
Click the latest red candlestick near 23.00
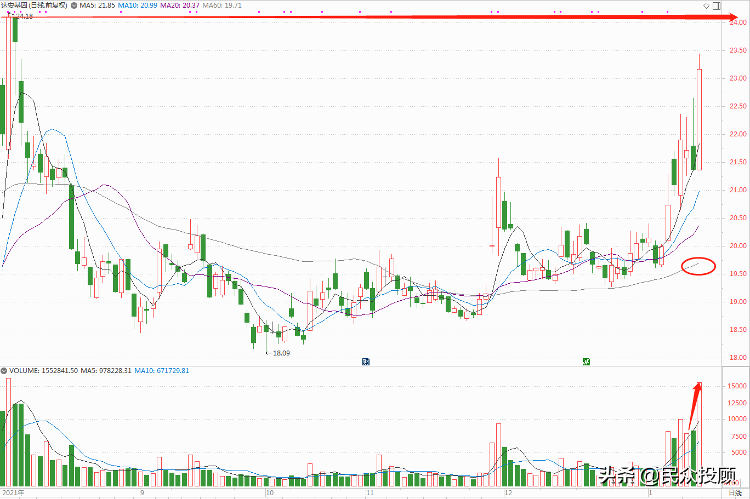(x=699, y=119)
